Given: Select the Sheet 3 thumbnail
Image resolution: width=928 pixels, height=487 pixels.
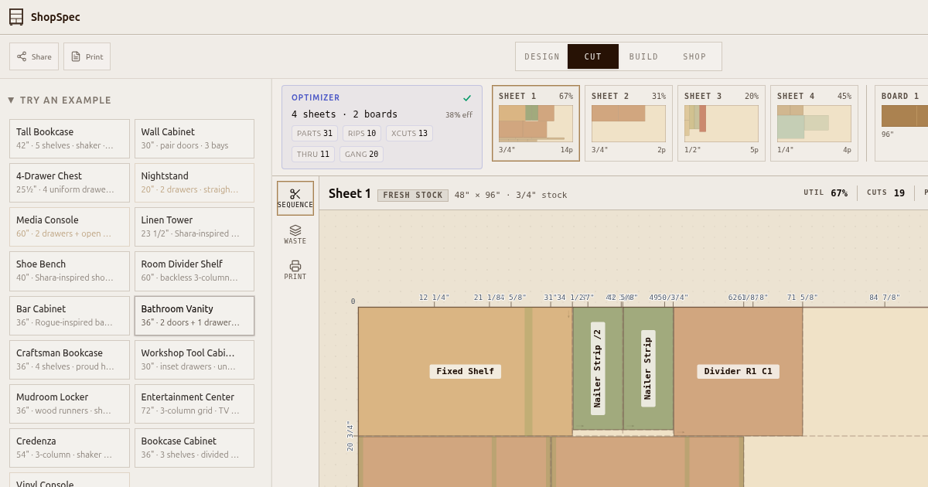Looking at the screenshot, I should tap(722, 124).
